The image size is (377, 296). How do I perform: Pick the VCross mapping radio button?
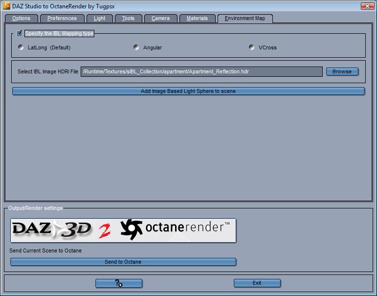coord(251,47)
